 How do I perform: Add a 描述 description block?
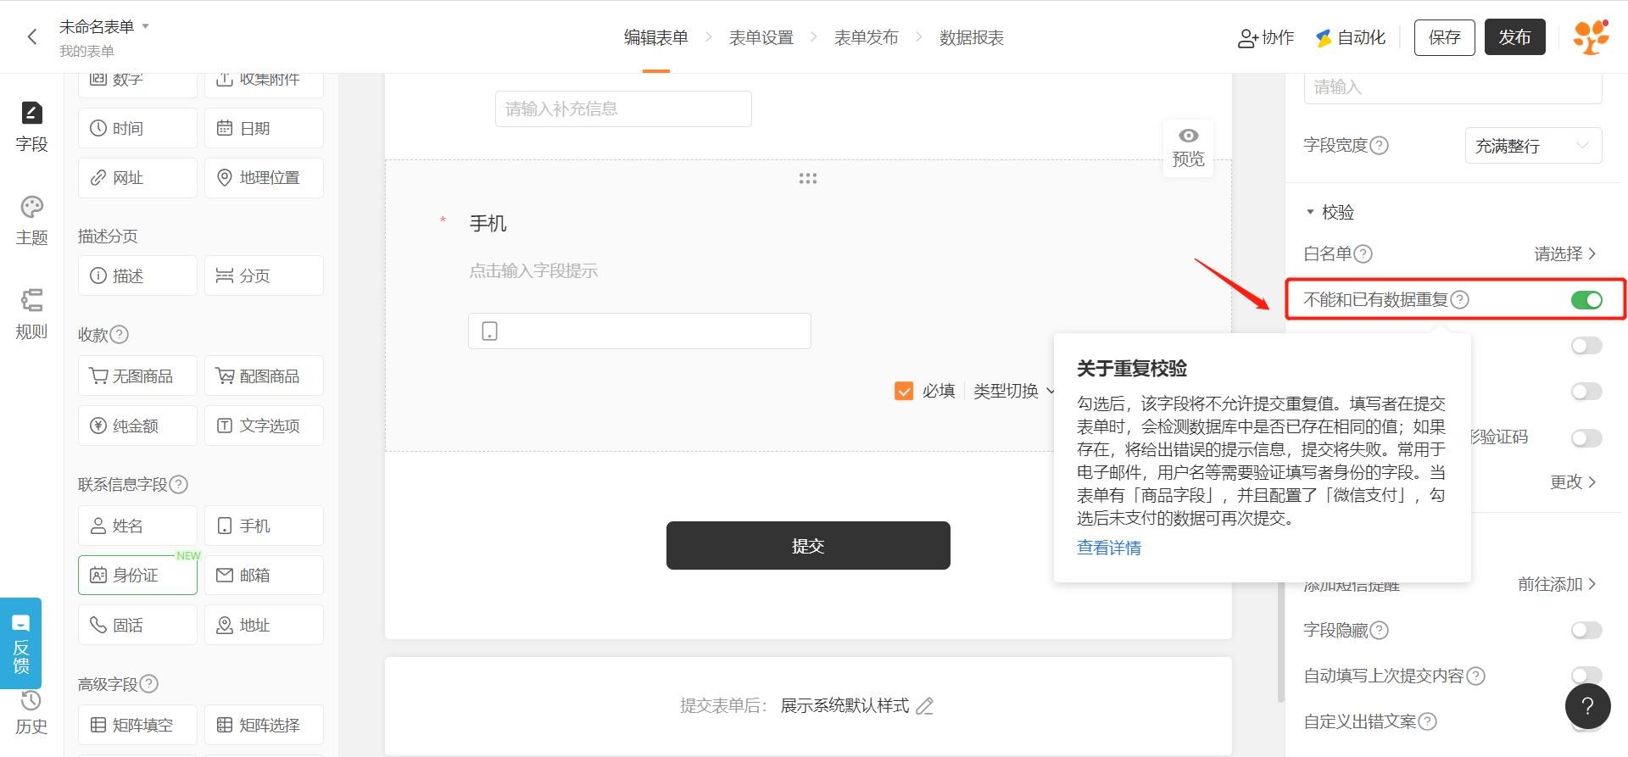point(137,276)
